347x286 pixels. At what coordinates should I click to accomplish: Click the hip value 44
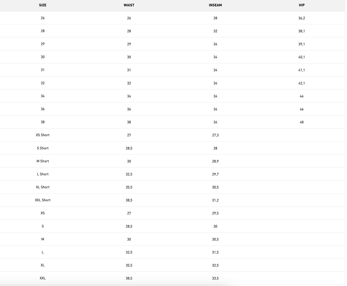pos(302,96)
